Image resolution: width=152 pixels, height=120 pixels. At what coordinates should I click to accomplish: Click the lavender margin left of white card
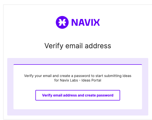click(x=10, y=87)
